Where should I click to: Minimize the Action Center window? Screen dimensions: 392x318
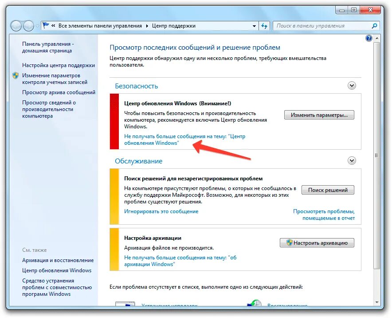pos(342,10)
